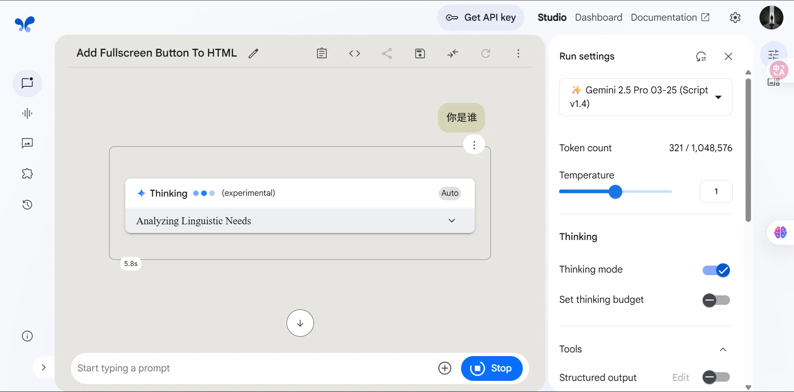Click the Auto badge in Thinking panel
Viewport: 794px width, 392px height.
point(450,193)
